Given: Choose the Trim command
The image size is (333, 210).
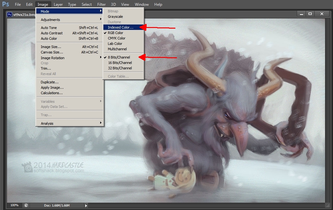Looking at the screenshot, I should (69, 68).
